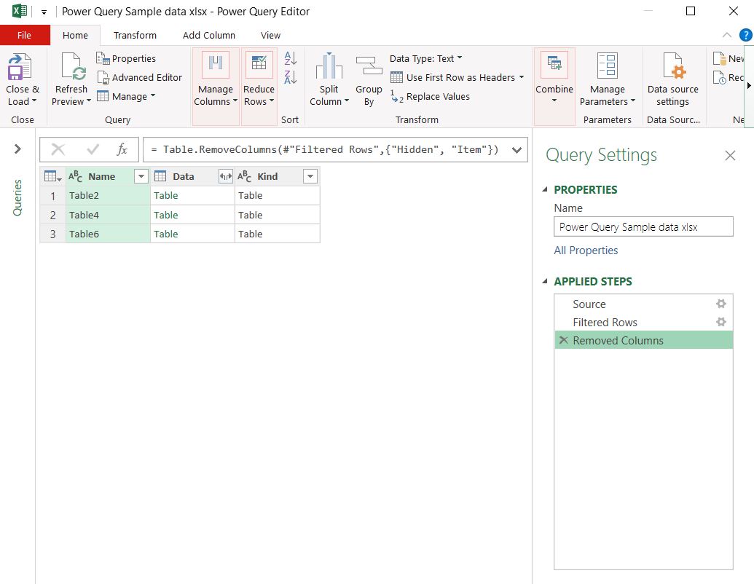
Task: Collapse the ribbon with the caret
Action: [727, 35]
